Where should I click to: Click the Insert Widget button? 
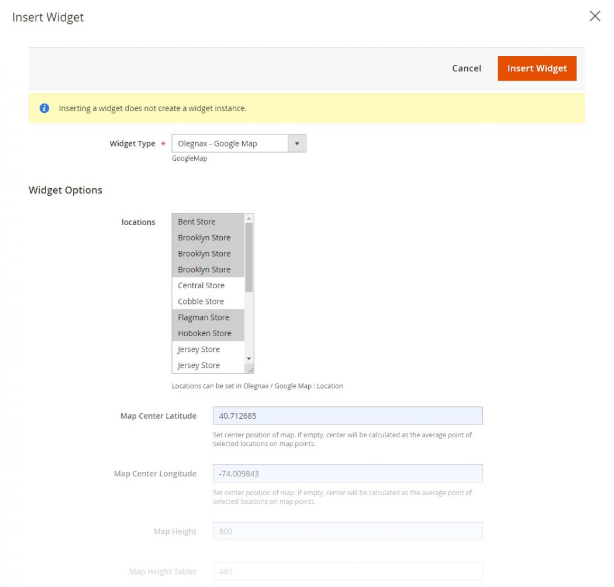pyautogui.click(x=536, y=68)
